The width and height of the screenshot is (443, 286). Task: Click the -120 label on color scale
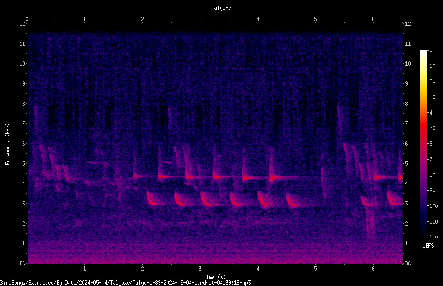click(432, 237)
